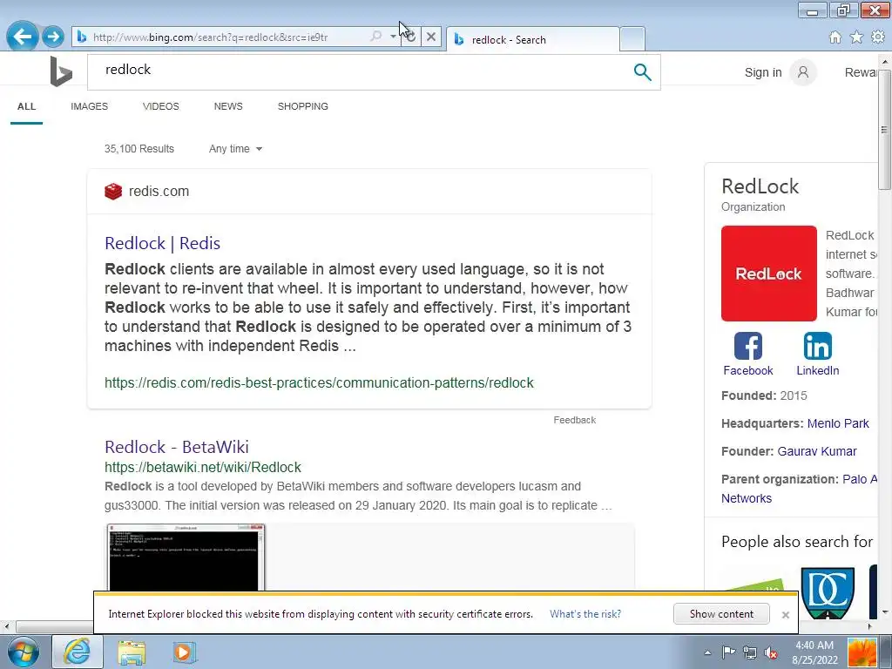Switch to the VIDEOS search tab

coord(161,106)
